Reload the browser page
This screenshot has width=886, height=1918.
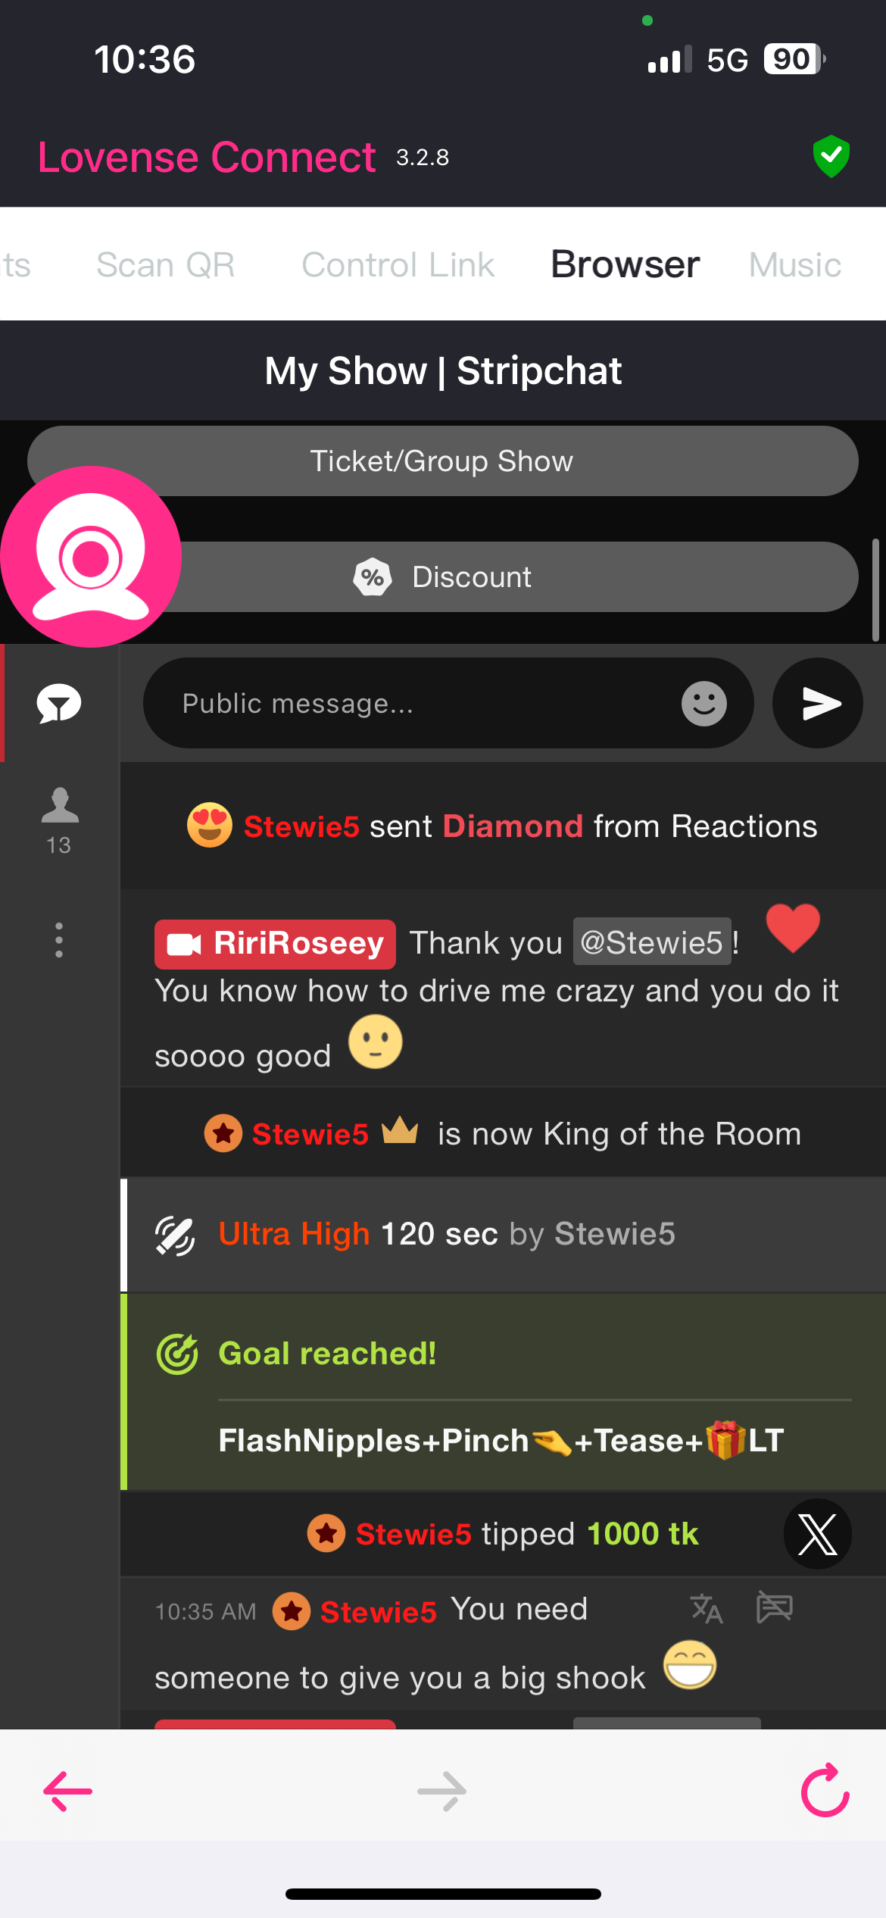[825, 1791]
